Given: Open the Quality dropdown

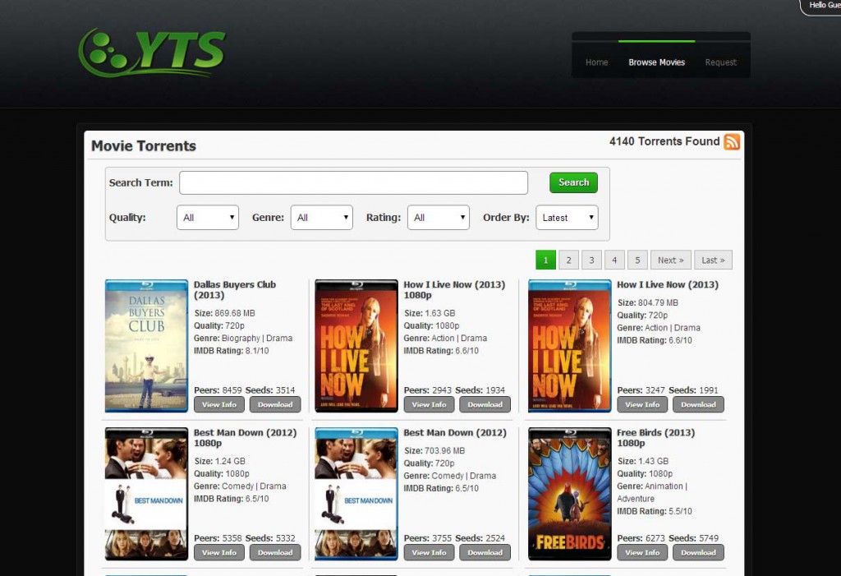Looking at the screenshot, I should click(x=208, y=218).
